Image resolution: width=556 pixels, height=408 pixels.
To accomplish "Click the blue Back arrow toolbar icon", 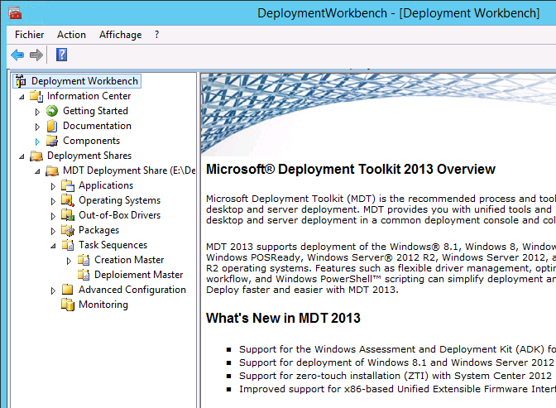I will coord(17,55).
